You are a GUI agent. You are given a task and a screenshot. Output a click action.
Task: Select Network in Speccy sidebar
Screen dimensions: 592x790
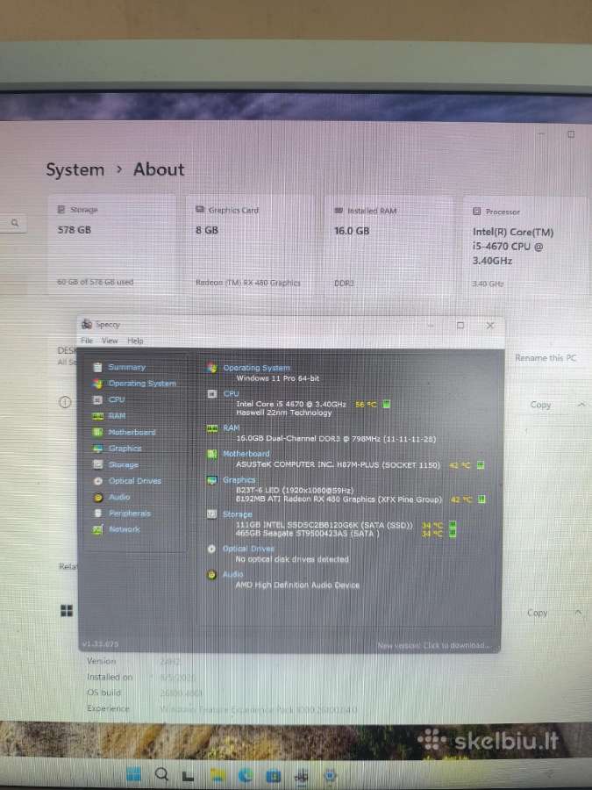pyautogui.click(x=125, y=529)
